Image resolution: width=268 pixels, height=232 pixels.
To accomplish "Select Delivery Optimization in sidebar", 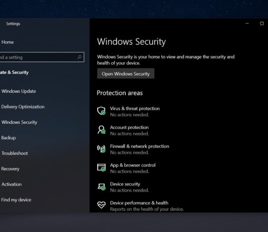I will coord(23,106).
